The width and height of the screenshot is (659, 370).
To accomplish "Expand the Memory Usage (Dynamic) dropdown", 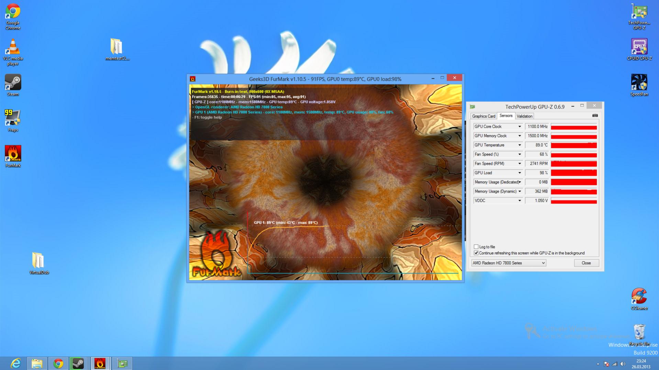I will coord(520,192).
